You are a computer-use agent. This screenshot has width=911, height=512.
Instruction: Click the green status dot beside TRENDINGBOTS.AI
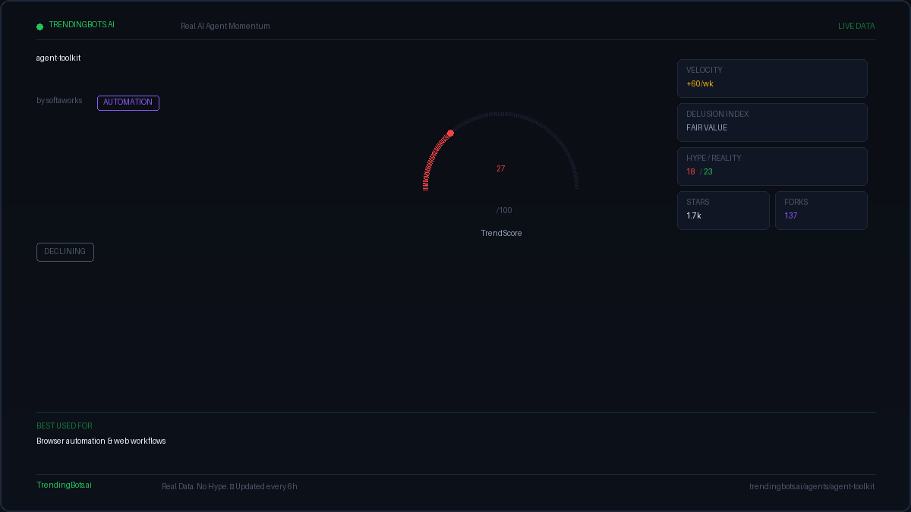coord(39,27)
